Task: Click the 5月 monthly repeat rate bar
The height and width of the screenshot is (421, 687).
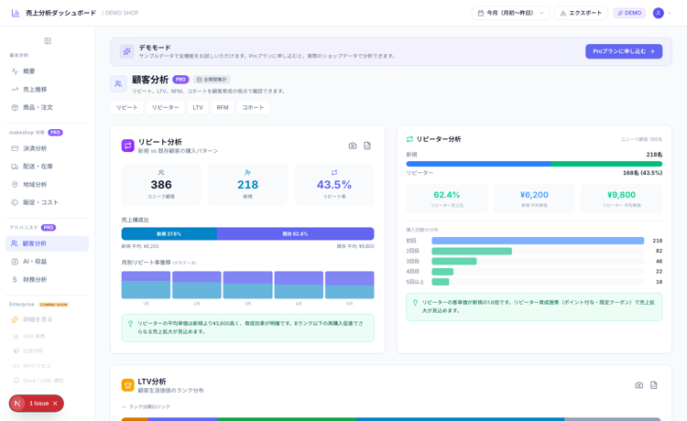Action: [350, 285]
